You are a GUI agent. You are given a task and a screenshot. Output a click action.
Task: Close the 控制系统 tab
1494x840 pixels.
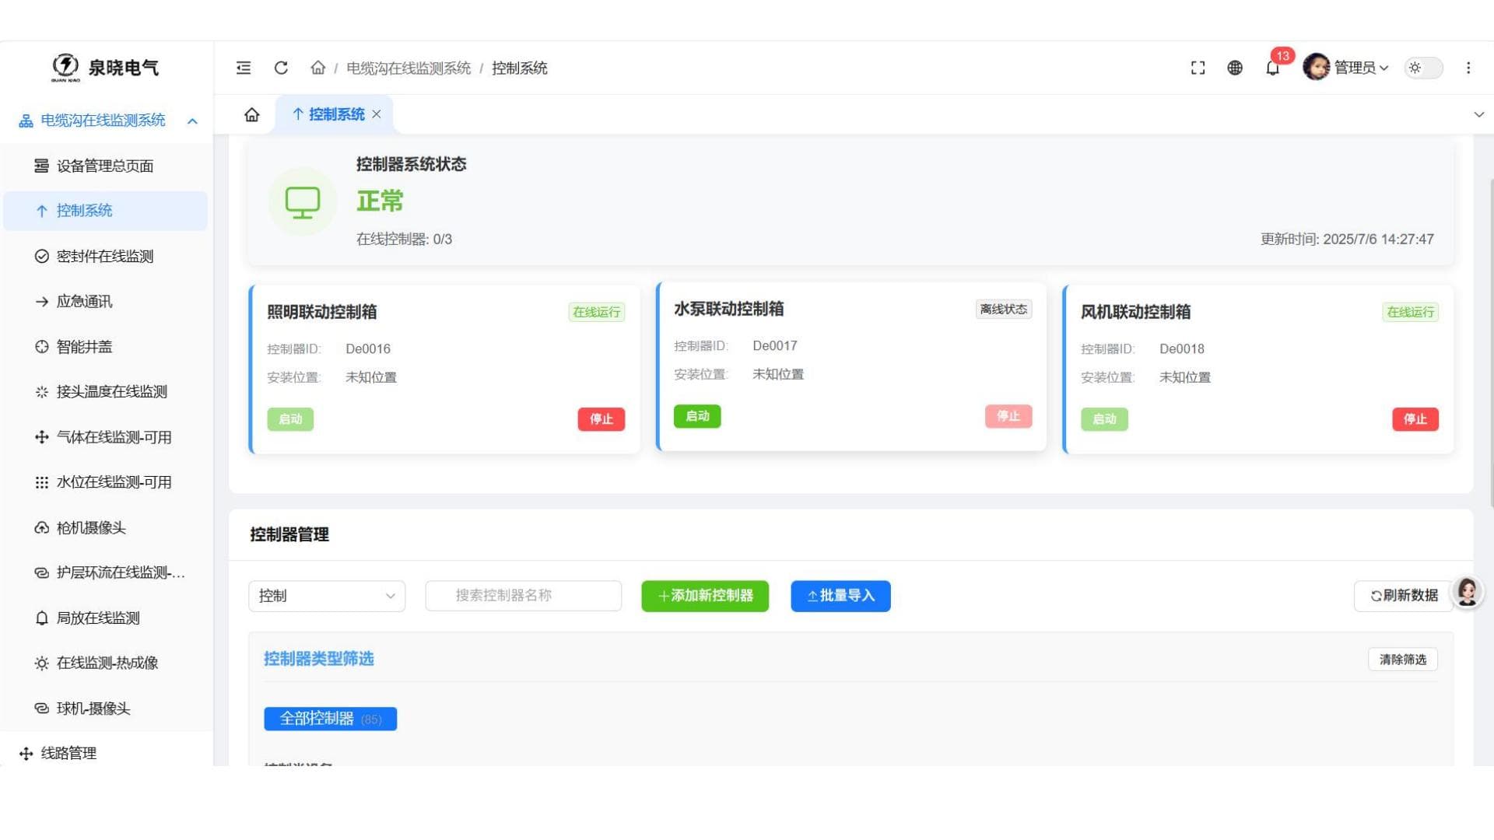[x=377, y=114]
